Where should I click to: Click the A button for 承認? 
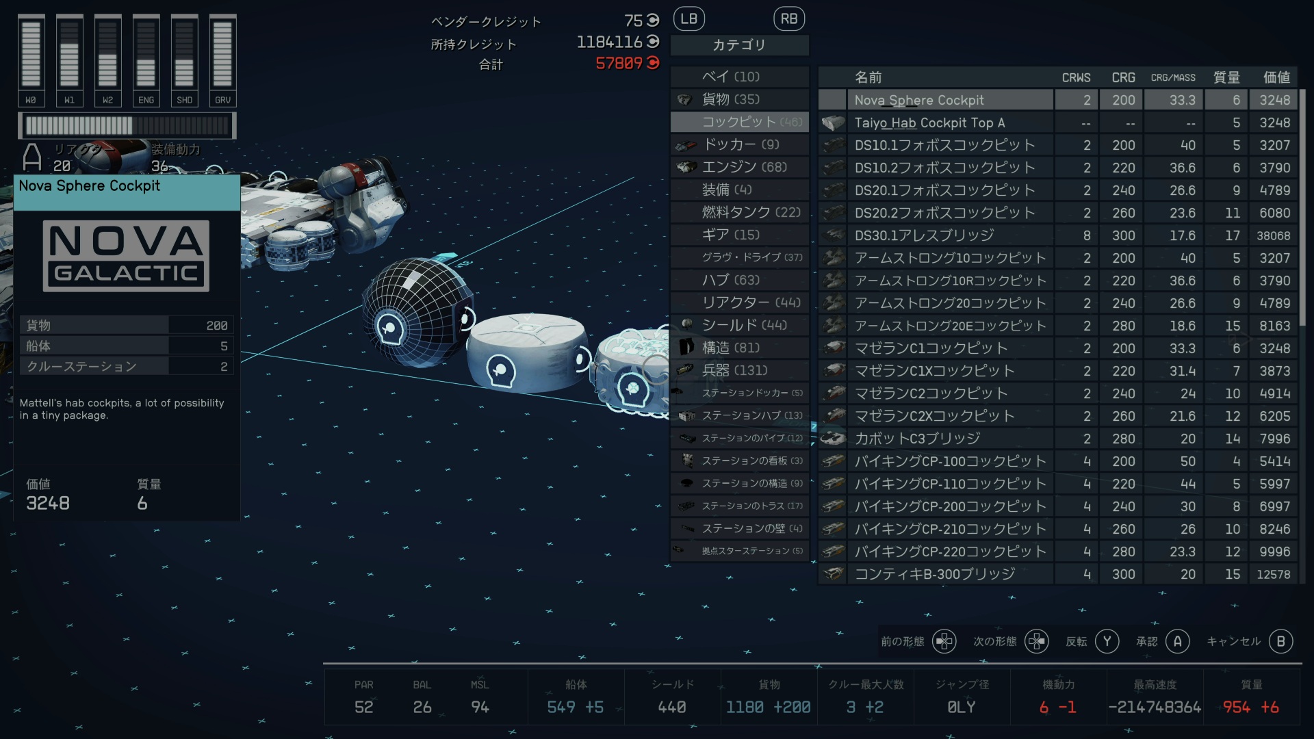pos(1177,641)
